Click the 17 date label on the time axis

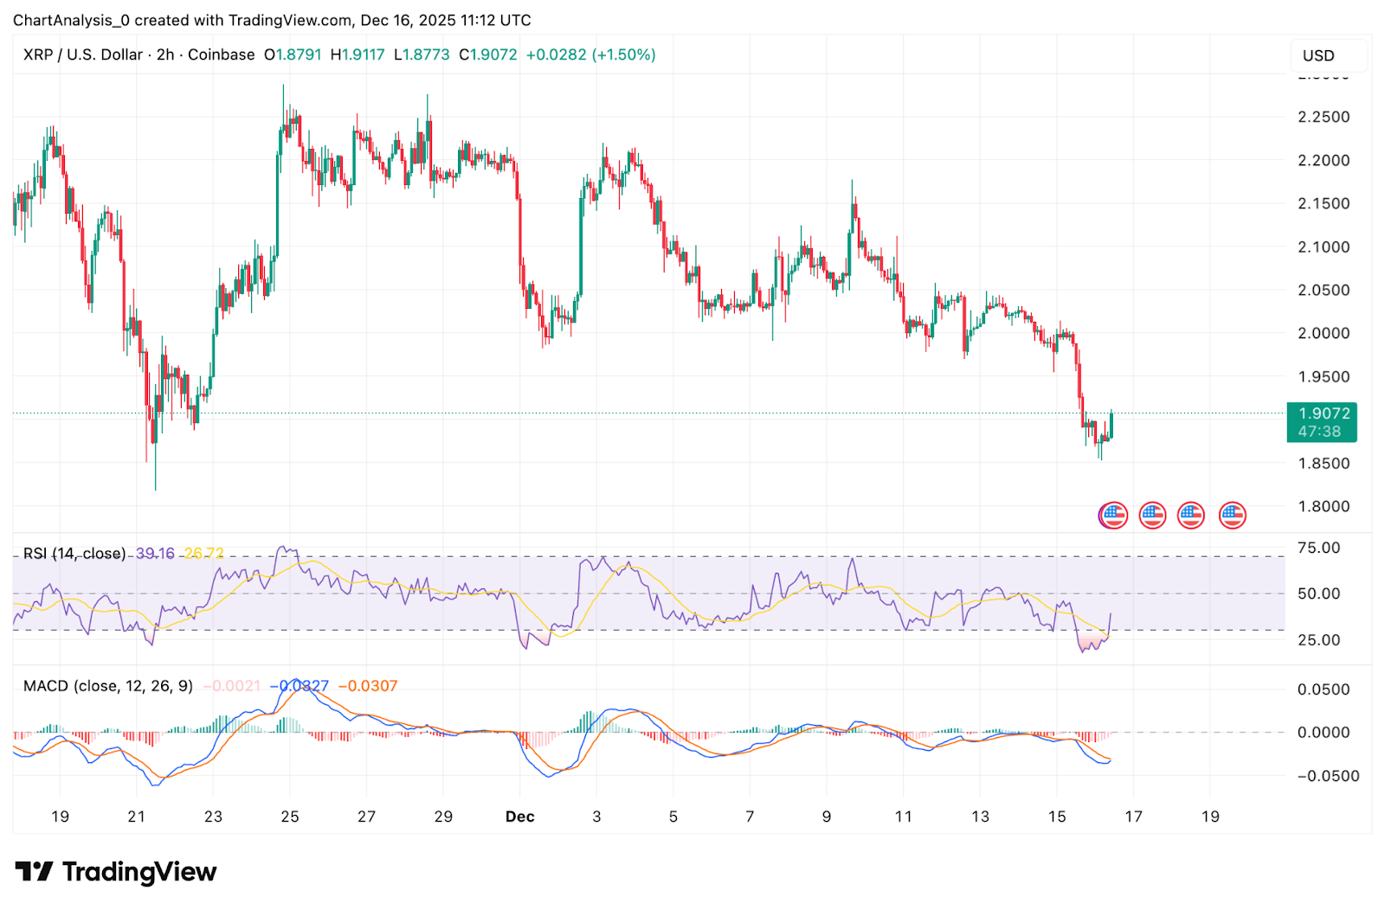[x=1133, y=817]
